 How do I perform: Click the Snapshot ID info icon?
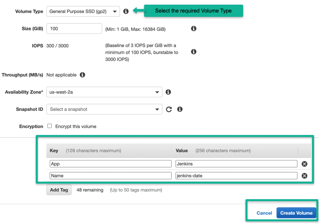click(x=180, y=109)
